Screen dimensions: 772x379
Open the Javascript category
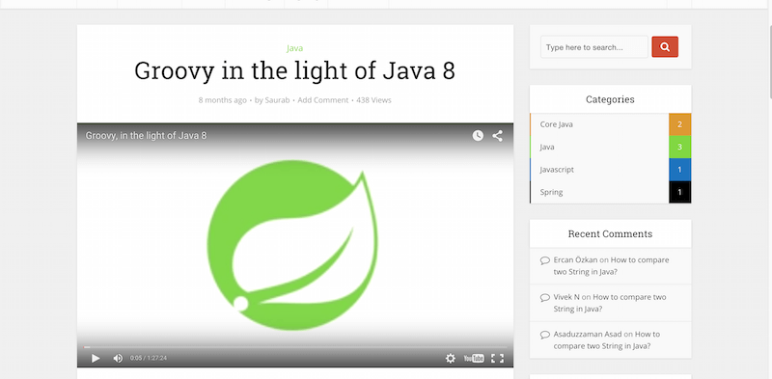coord(557,170)
